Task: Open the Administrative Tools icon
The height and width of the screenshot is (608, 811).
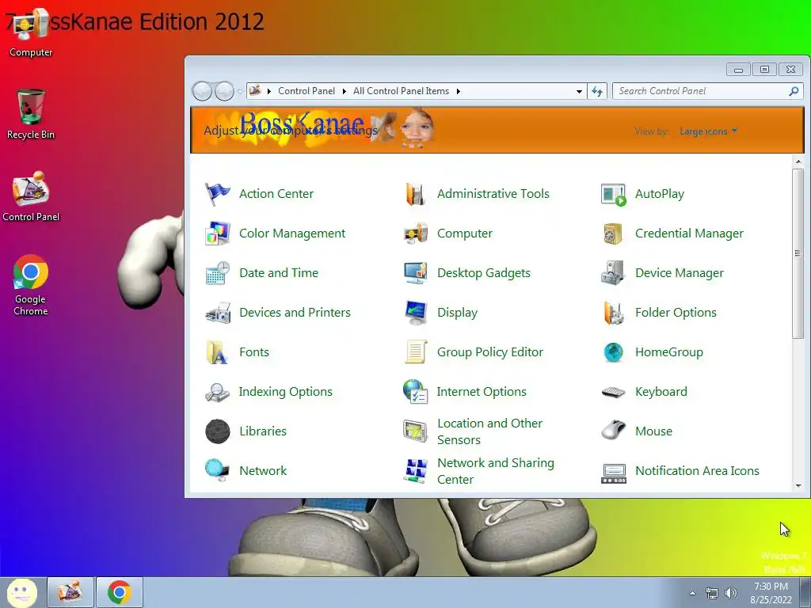Action: pyautogui.click(x=415, y=194)
